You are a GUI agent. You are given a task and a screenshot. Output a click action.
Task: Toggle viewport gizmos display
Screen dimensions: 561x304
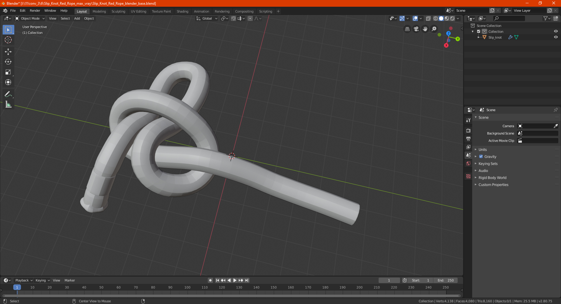click(402, 18)
